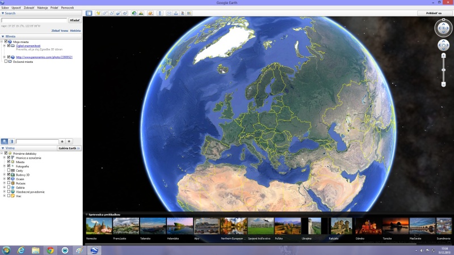
Task: Toggle the sidebar visibility toolbar icon
Action: (89, 13)
